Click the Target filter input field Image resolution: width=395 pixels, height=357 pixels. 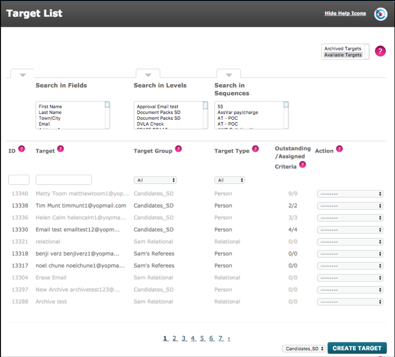click(x=64, y=180)
